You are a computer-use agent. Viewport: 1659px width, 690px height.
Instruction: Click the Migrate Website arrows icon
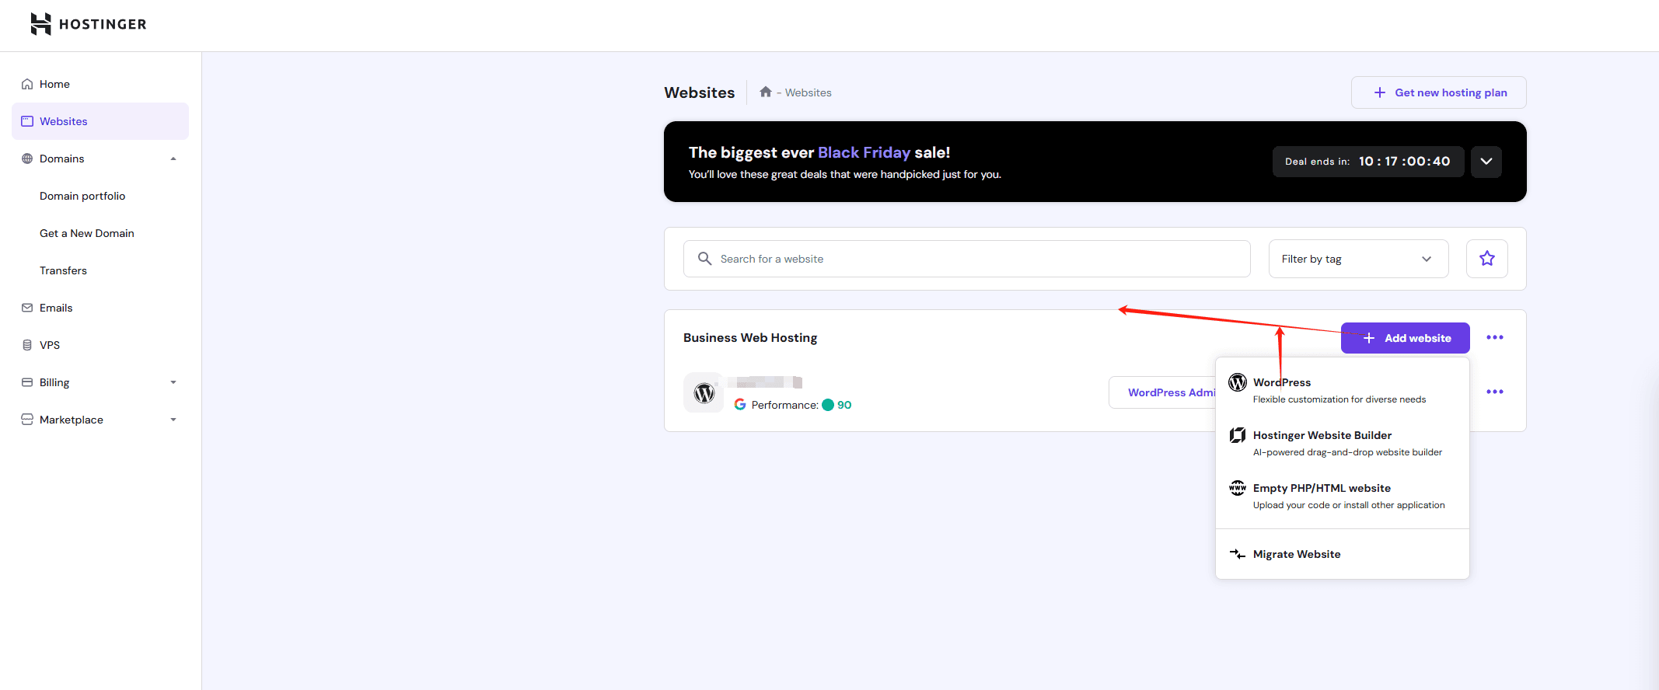[1238, 554]
